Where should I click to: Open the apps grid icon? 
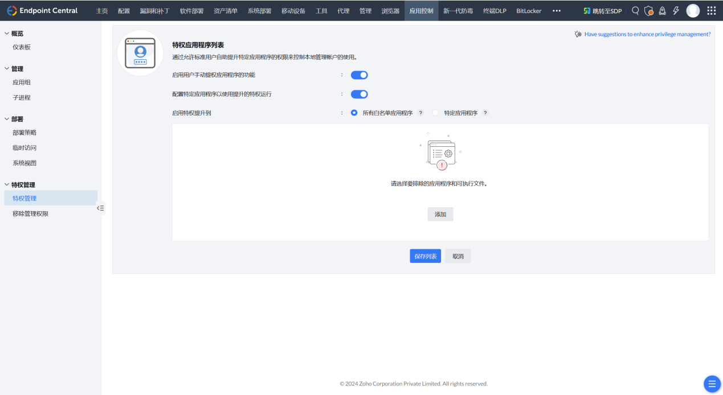click(711, 11)
